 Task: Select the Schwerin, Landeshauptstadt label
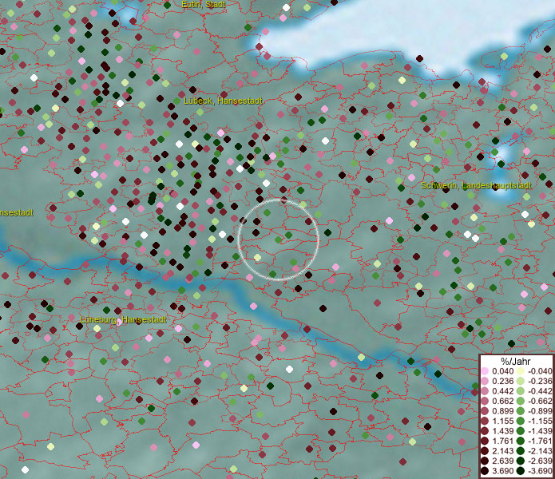pyautogui.click(x=476, y=185)
